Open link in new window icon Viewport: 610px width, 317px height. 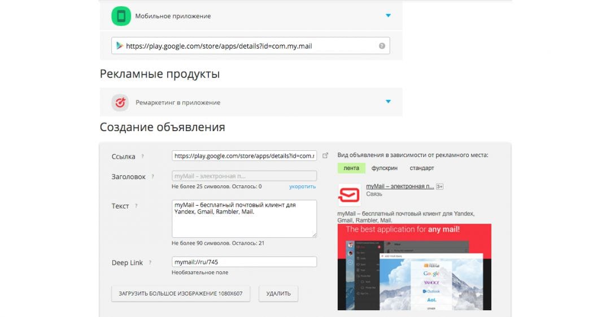pyautogui.click(x=325, y=155)
